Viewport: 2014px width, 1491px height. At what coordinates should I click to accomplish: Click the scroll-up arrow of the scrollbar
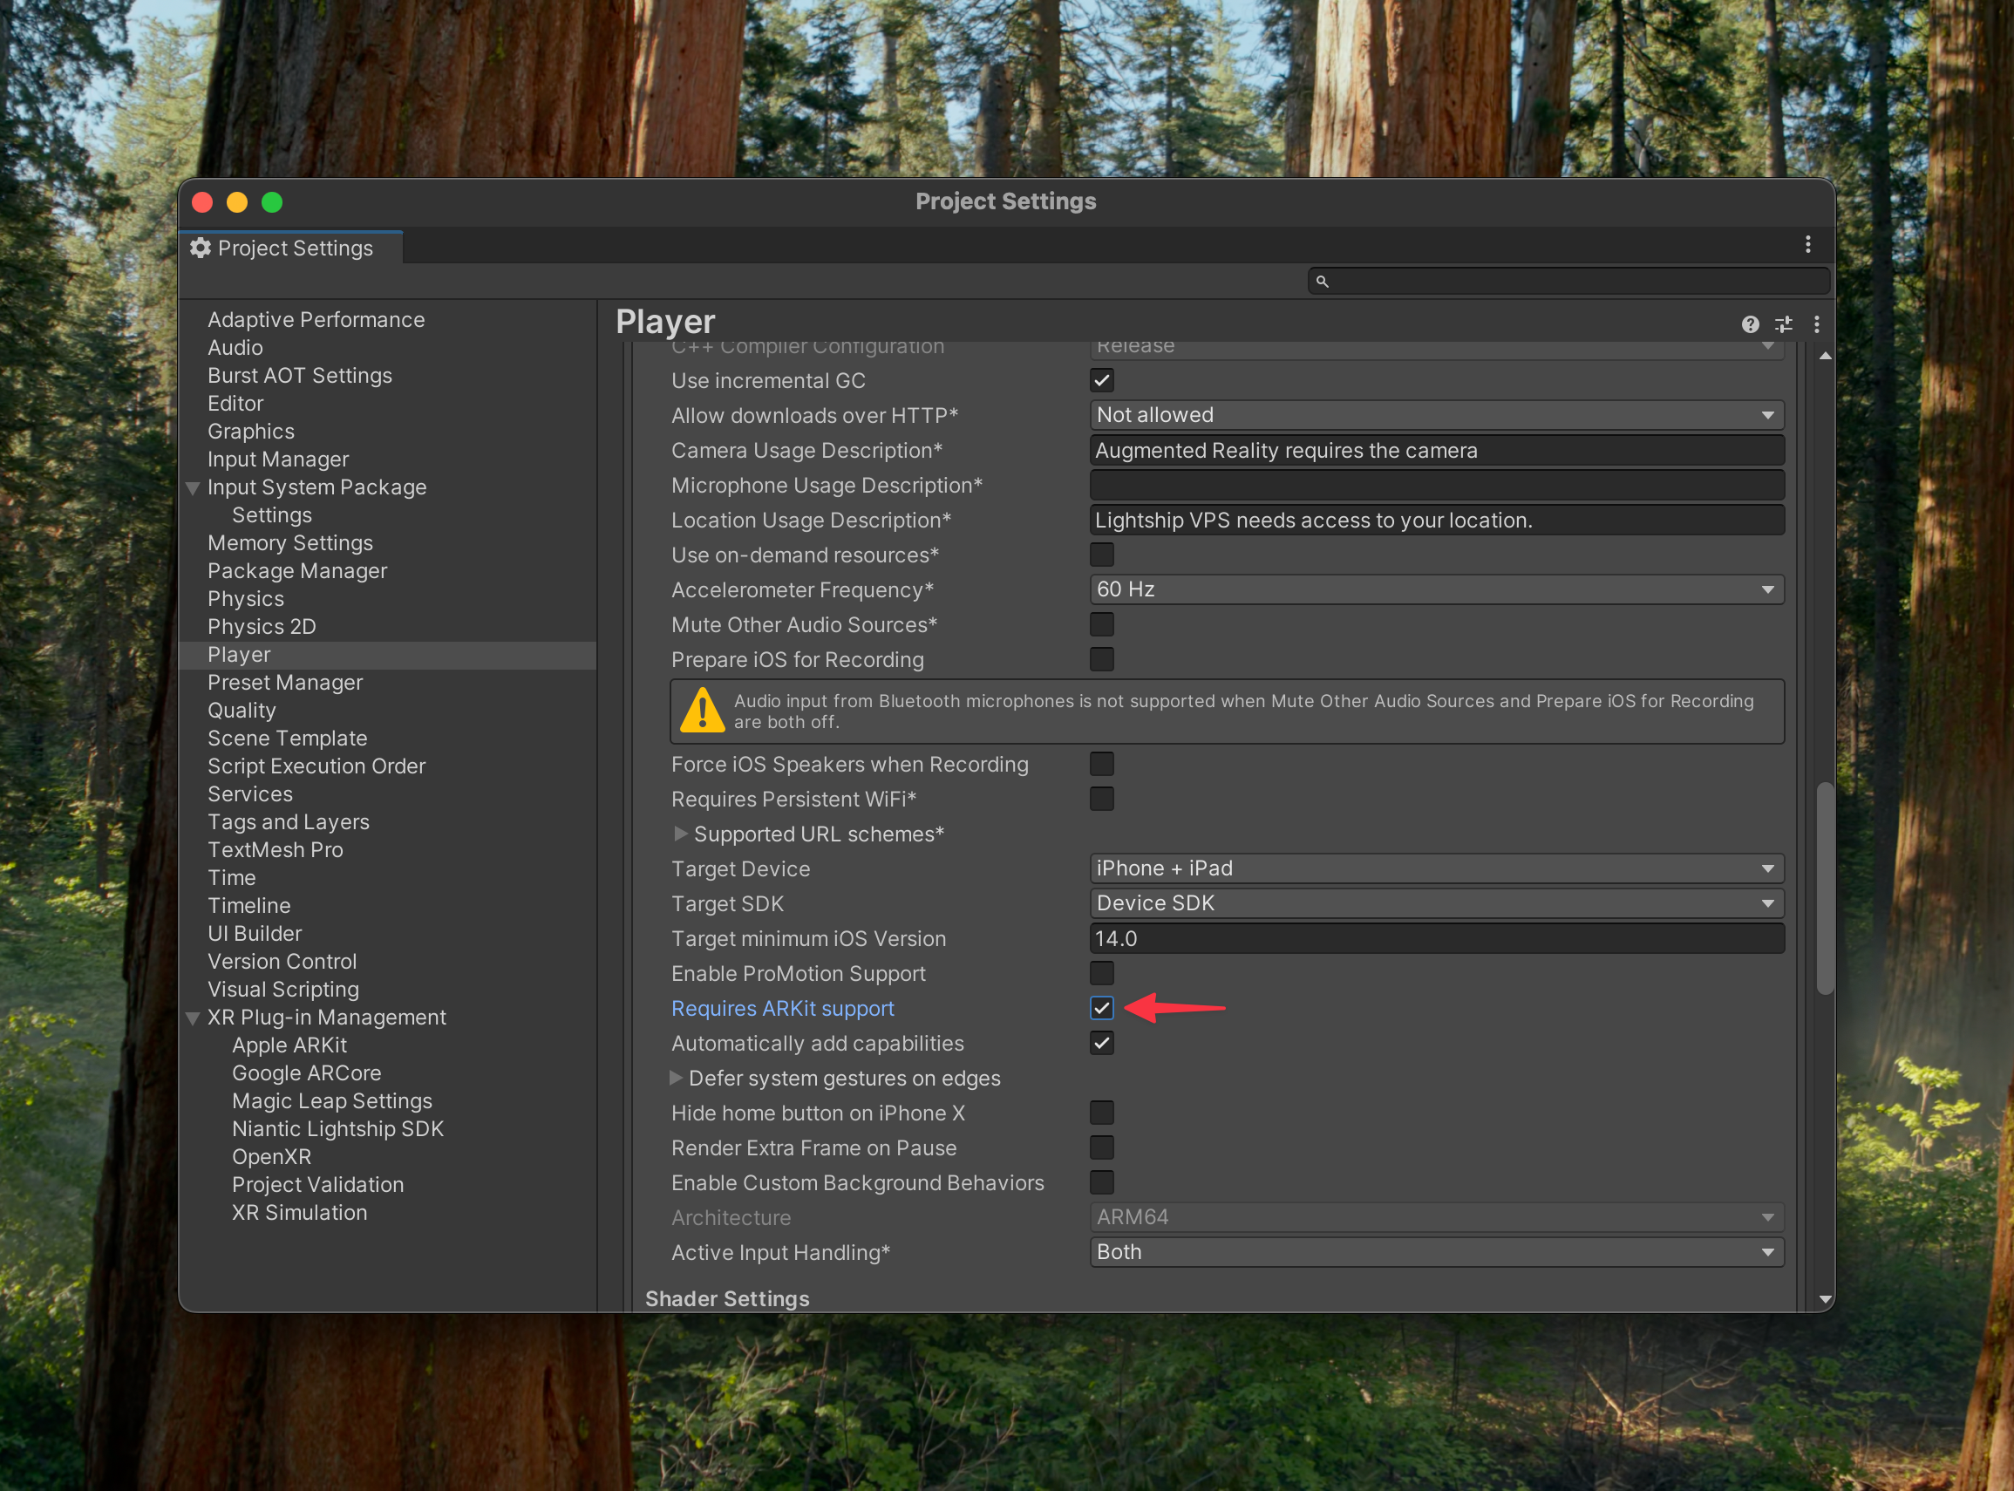pyautogui.click(x=1825, y=357)
